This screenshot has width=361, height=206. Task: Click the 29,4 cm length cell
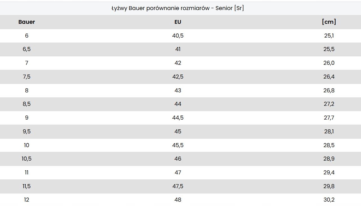coord(329,173)
